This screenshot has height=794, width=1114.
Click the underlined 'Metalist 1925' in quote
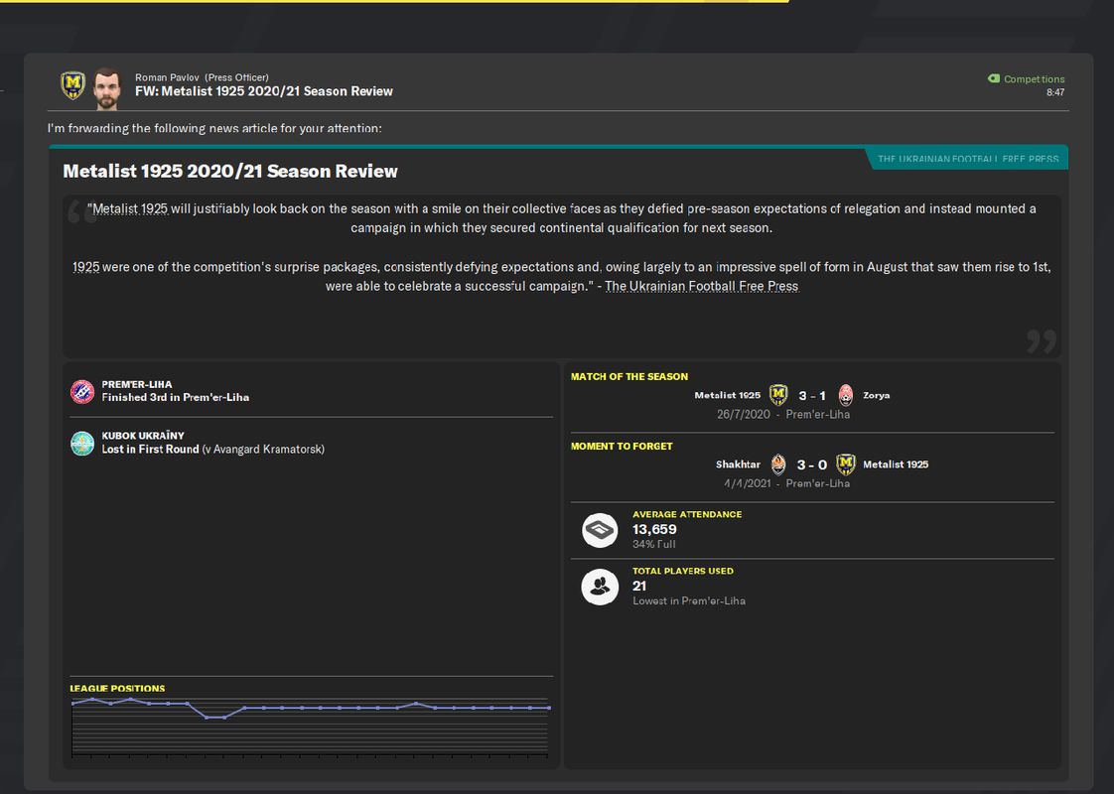[x=130, y=208]
